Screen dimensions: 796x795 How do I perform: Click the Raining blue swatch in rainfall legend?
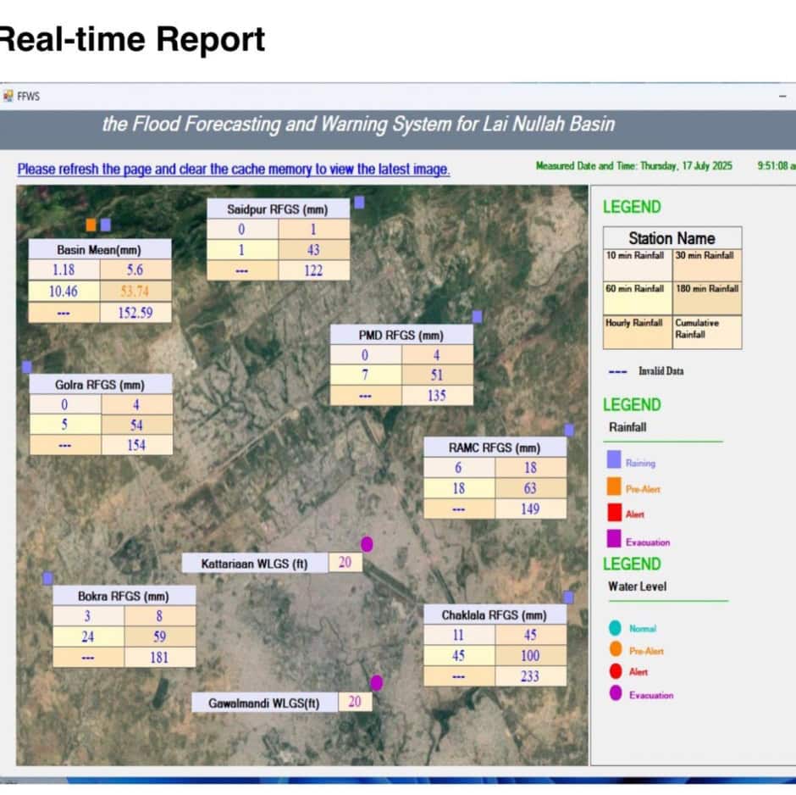point(614,460)
